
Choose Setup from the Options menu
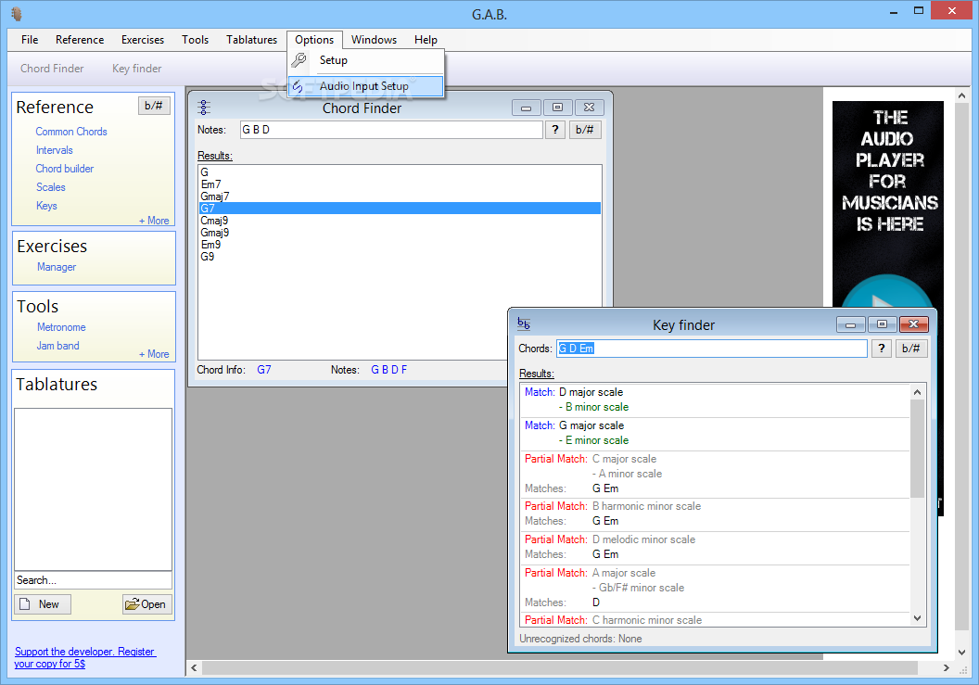(366, 60)
